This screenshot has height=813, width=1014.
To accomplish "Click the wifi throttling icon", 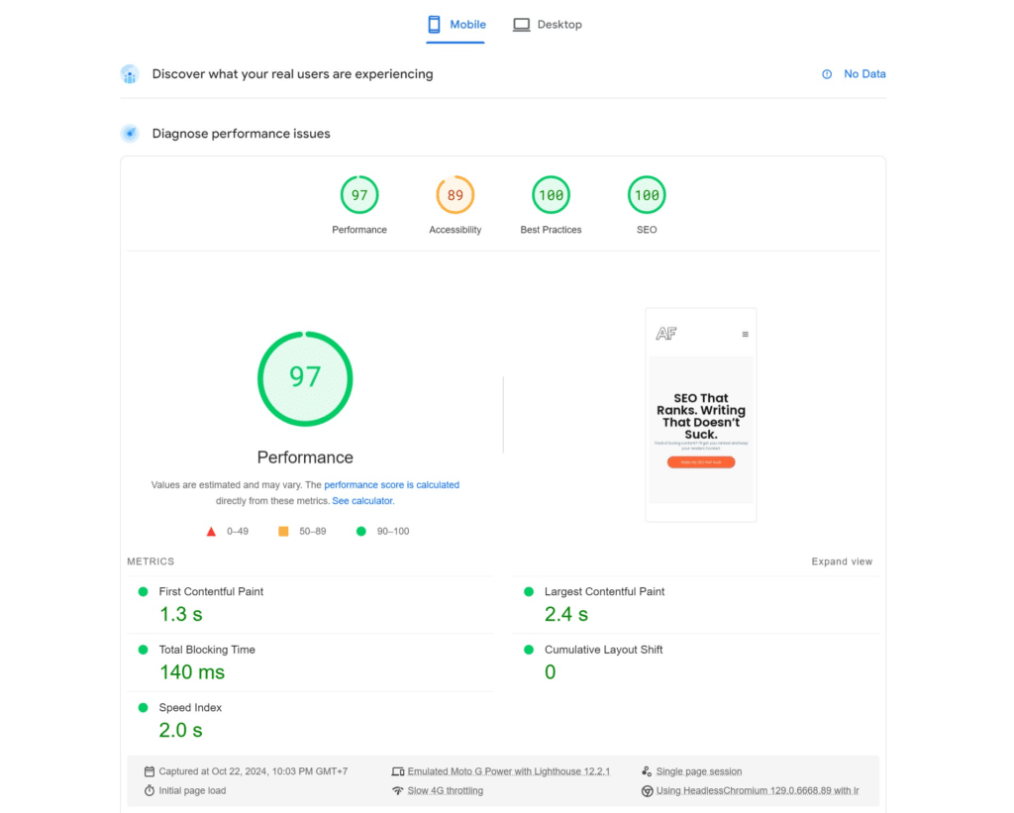I will (398, 791).
